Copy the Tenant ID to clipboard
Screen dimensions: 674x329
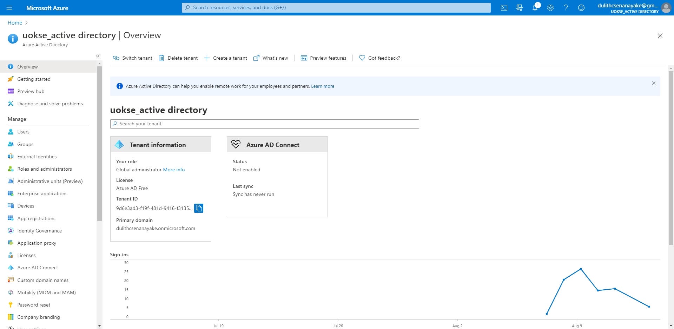point(199,208)
